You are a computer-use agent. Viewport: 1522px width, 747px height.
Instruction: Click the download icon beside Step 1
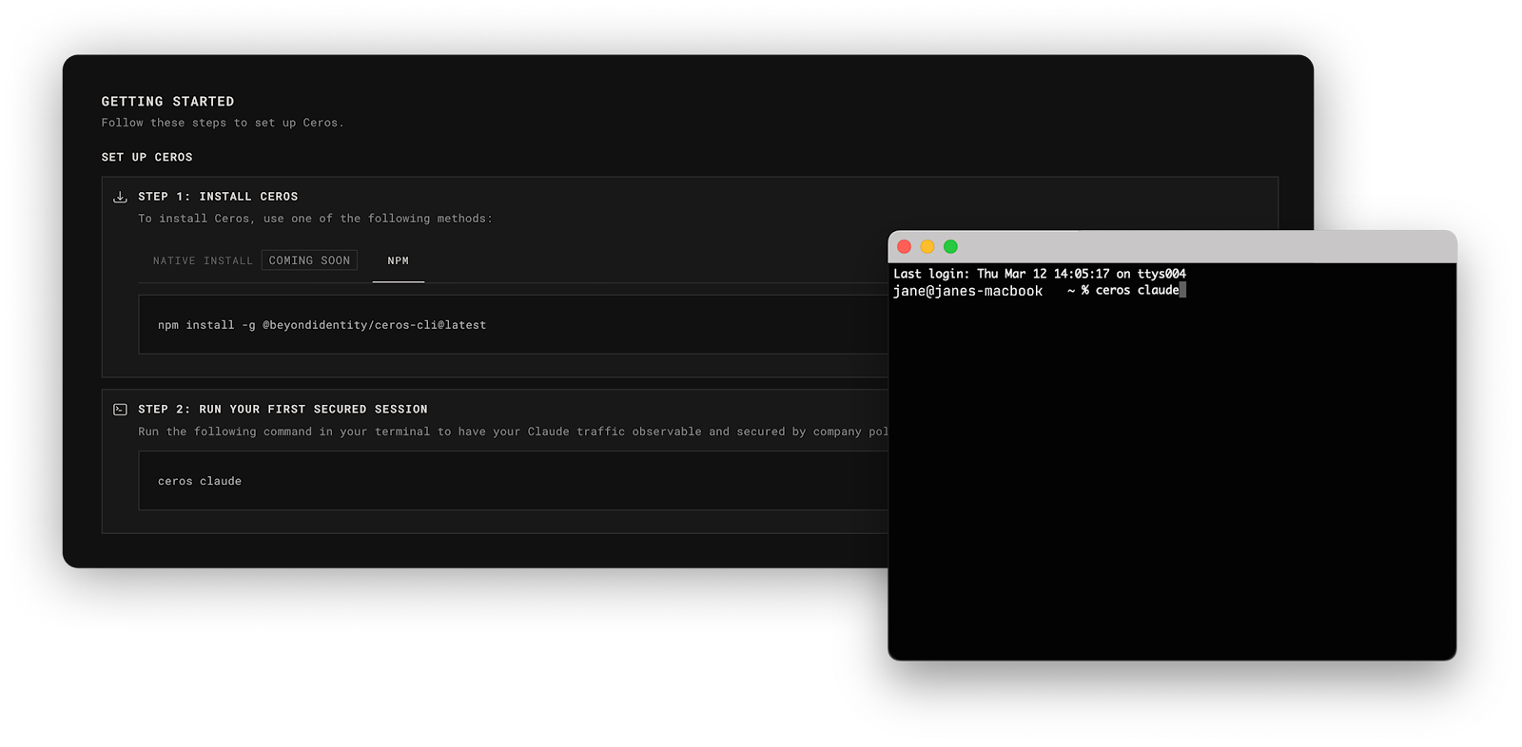(120, 197)
